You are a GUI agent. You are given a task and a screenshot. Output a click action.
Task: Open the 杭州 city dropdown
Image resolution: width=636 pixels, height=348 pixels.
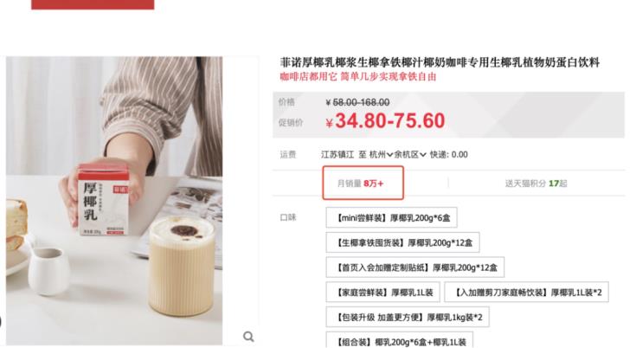point(381,155)
